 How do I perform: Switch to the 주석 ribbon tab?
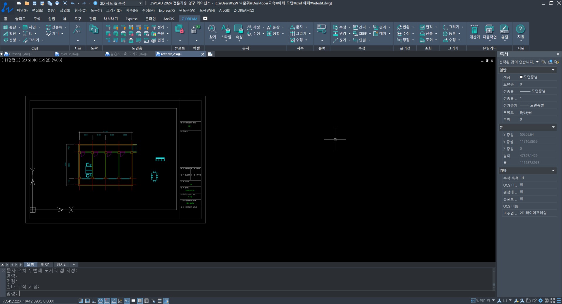click(x=37, y=19)
